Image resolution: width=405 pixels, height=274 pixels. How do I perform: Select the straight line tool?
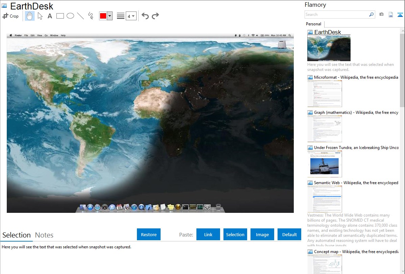[x=80, y=16]
